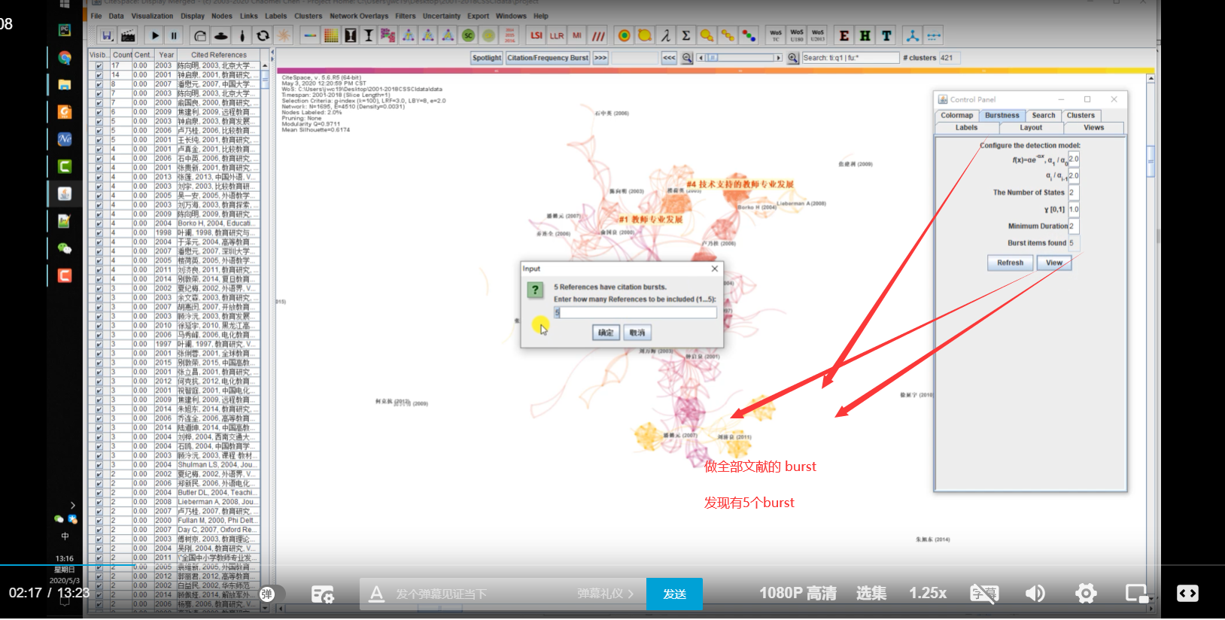Open danmaku settings icon in player

(323, 594)
